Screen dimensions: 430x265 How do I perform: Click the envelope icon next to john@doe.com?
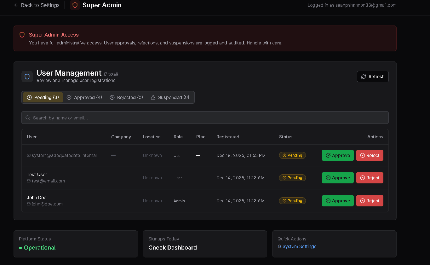(29, 204)
